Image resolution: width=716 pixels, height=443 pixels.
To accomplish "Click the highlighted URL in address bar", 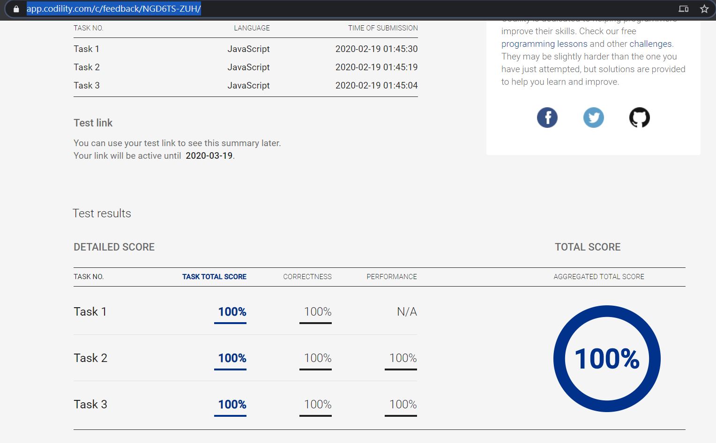I will click(x=114, y=9).
